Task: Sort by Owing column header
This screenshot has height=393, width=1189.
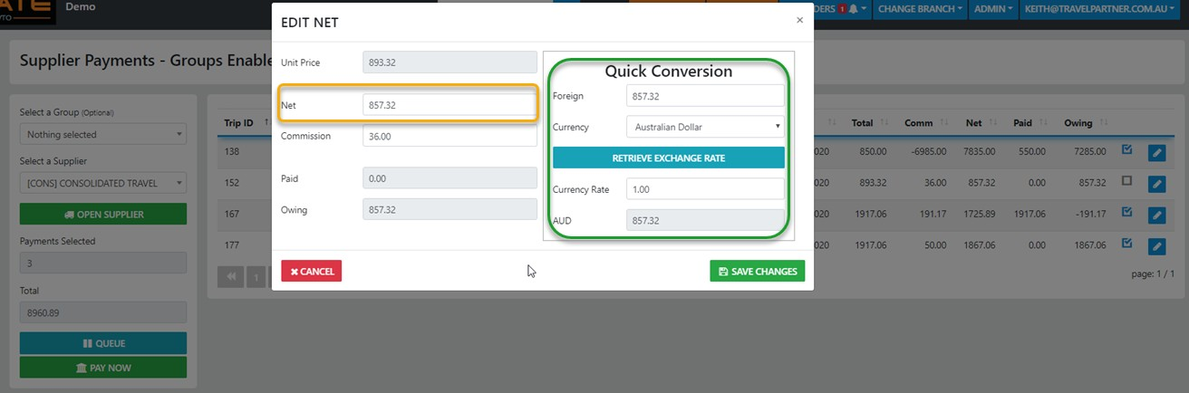Action: pos(1078,122)
